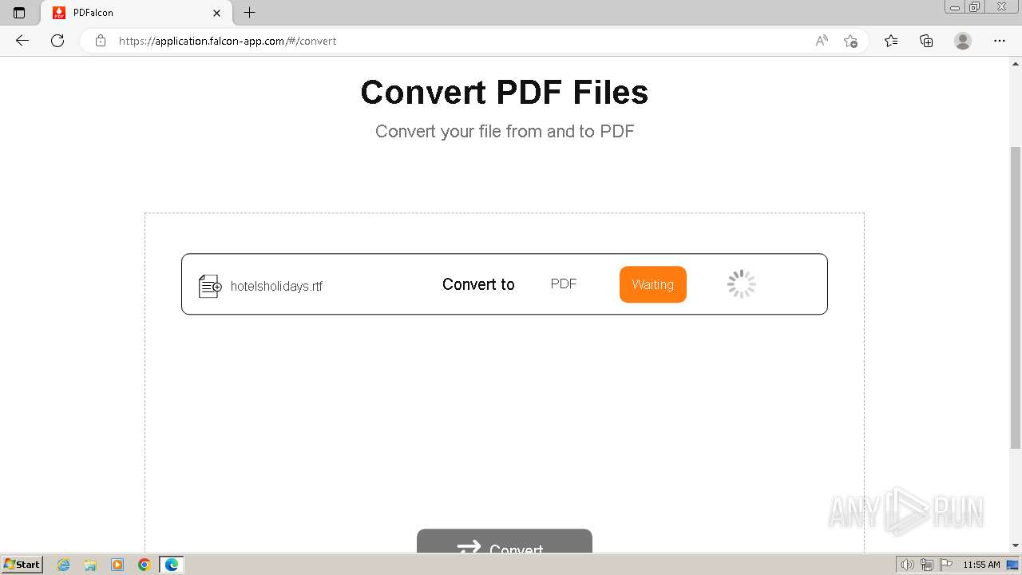Select the PDFalcon browser tab
The width and height of the screenshot is (1022, 575).
pyautogui.click(x=136, y=13)
